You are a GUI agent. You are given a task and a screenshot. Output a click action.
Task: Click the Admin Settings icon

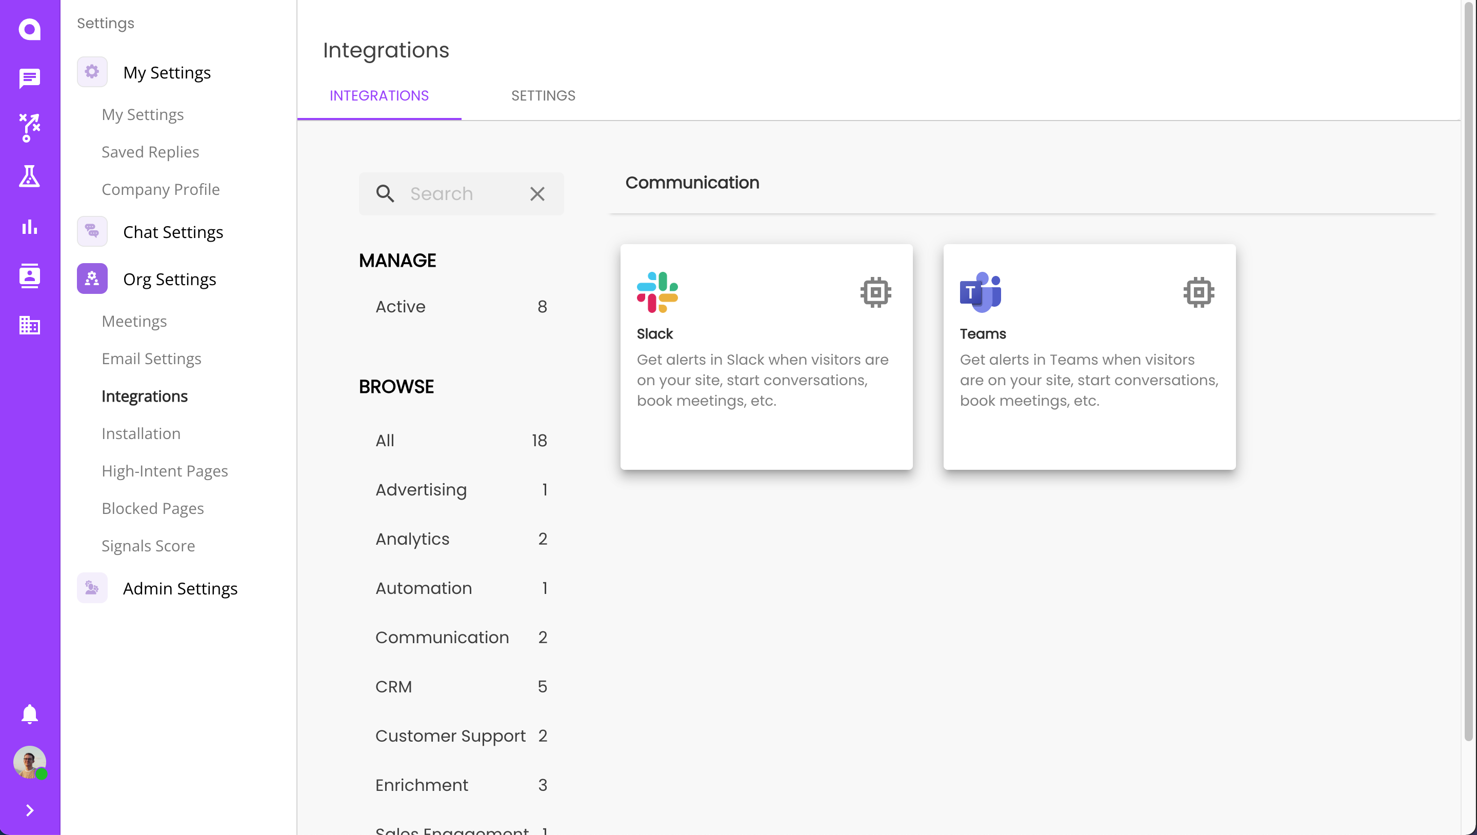pyautogui.click(x=92, y=588)
